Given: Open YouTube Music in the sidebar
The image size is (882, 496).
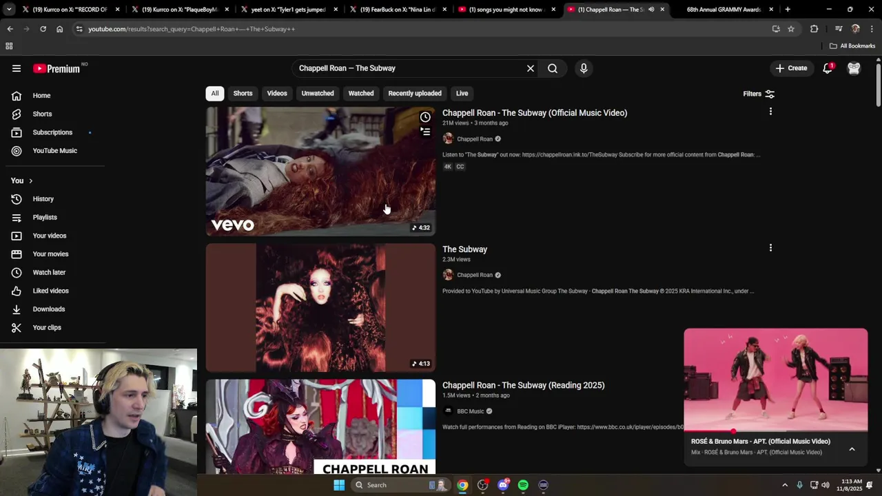Looking at the screenshot, I should coord(54,151).
